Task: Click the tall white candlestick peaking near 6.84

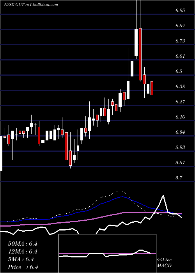Action: pyautogui.click(x=136, y=43)
